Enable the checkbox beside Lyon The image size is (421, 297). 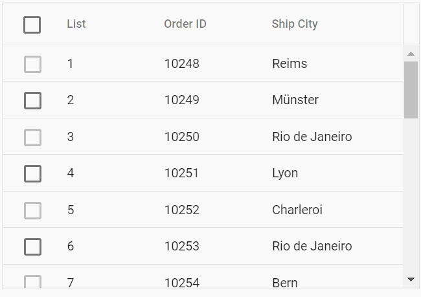[32, 173]
